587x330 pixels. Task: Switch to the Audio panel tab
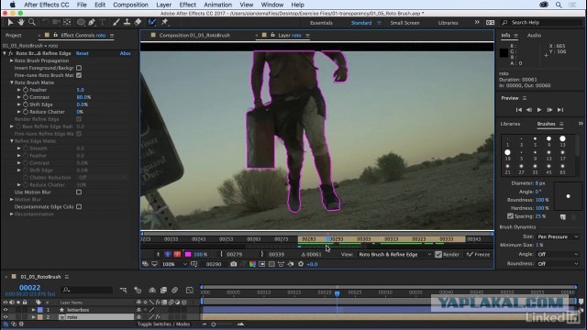coord(534,35)
